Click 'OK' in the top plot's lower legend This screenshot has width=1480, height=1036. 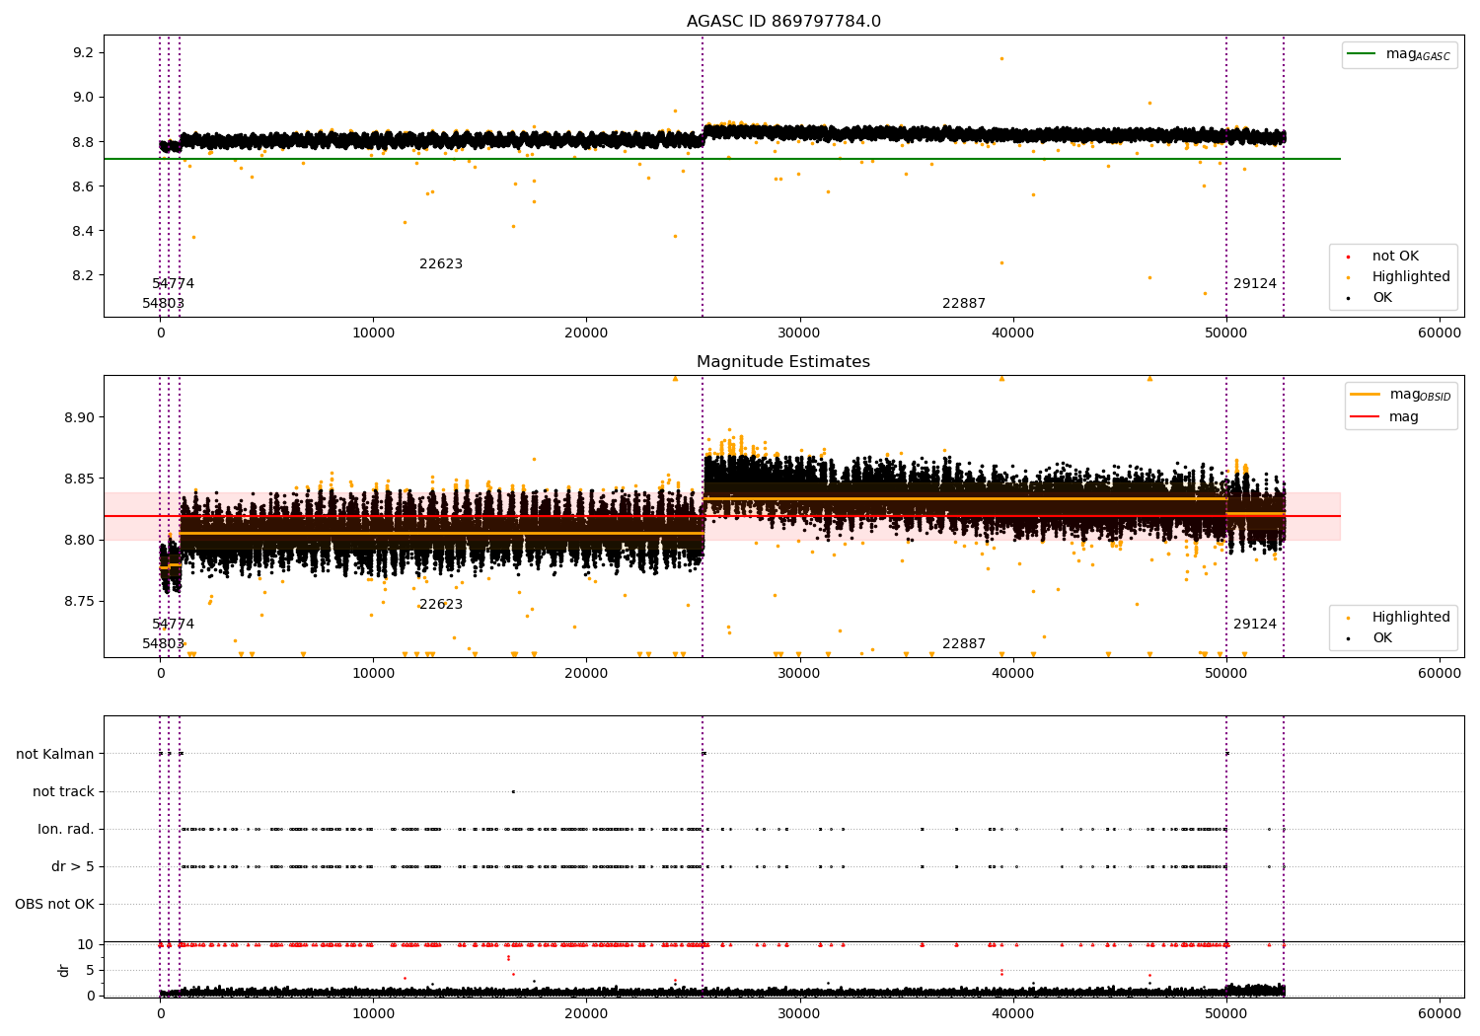coord(1382,298)
